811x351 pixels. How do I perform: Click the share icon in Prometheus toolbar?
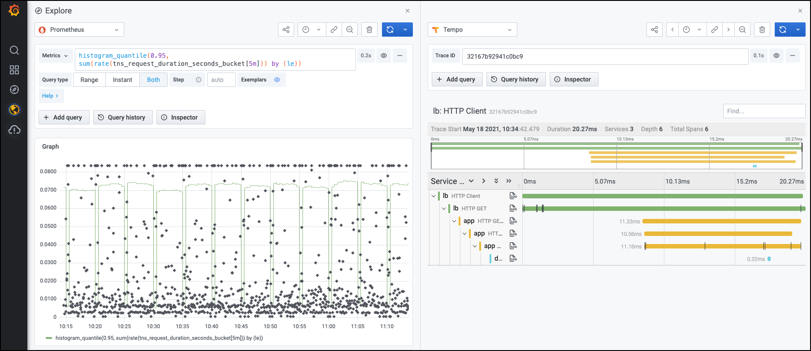(286, 30)
